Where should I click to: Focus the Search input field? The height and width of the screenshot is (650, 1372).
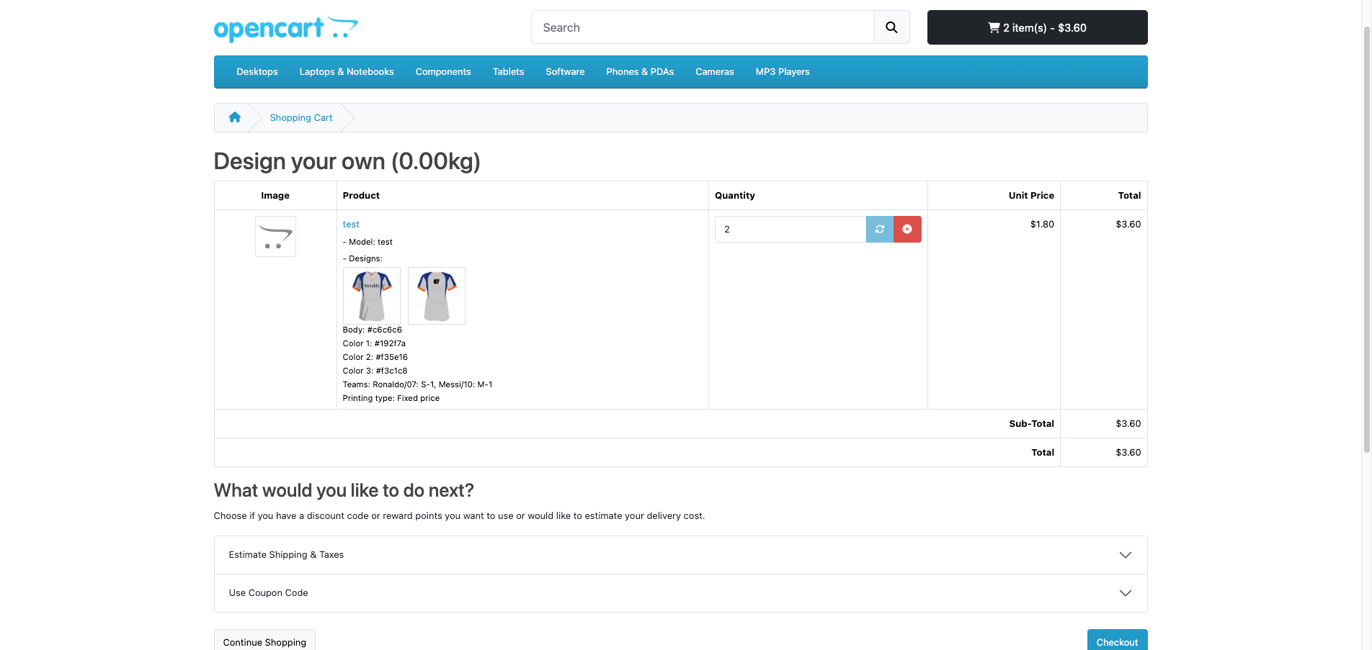coord(703,27)
